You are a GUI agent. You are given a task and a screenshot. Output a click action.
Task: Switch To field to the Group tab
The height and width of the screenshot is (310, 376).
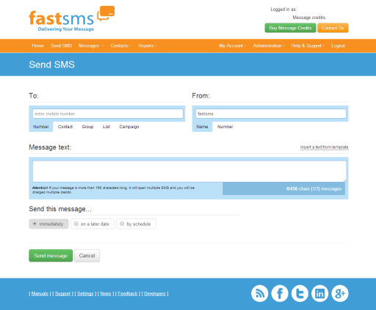pyautogui.click(x=87, y=127)
